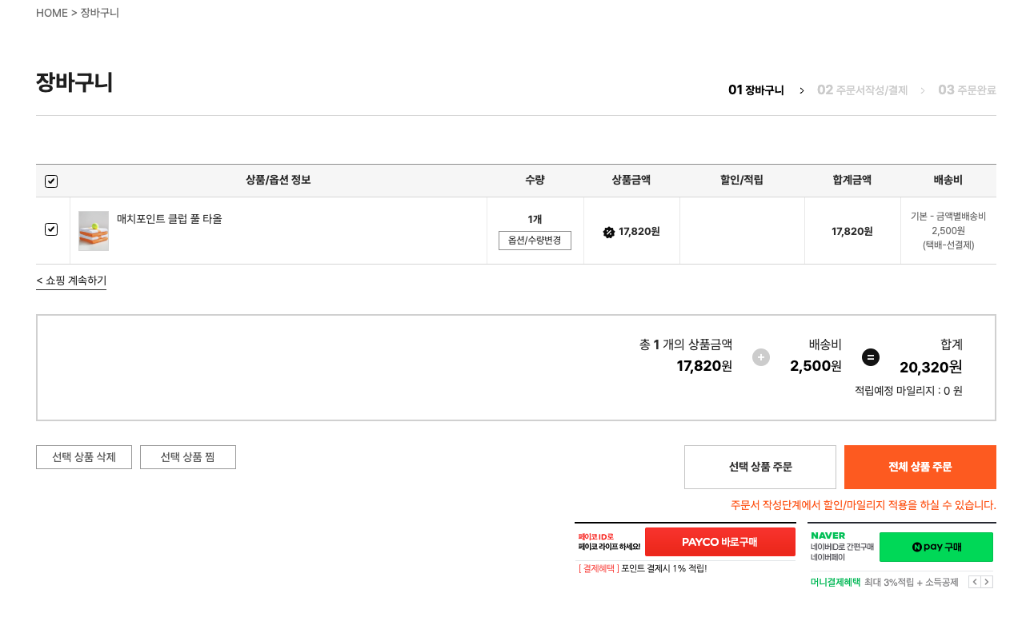Open the 옵션/수량변경 option changer
Screen dimensions: 1034x629
coord(535,241)
